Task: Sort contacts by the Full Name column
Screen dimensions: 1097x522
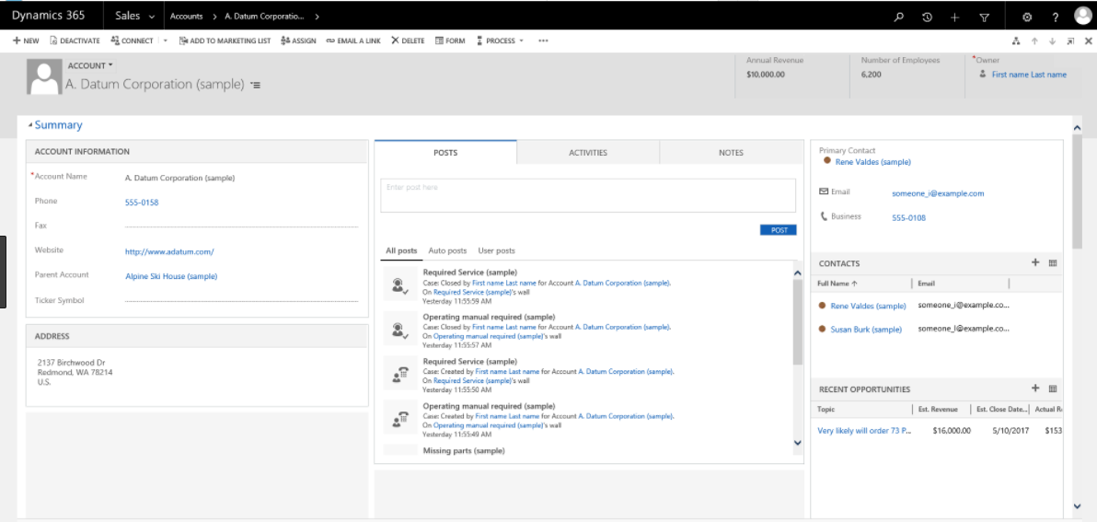Action: click(838, 284)
